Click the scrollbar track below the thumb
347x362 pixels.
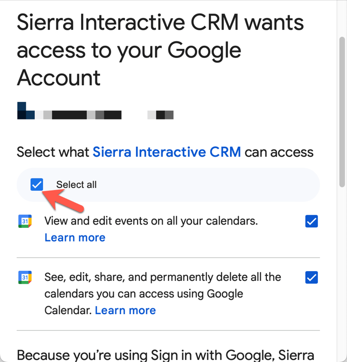coord(342,272)
